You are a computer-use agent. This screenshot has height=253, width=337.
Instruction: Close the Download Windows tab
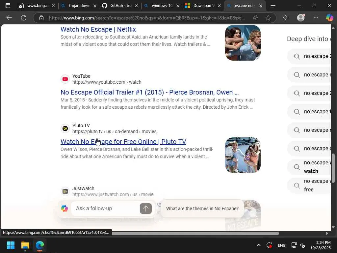click(x=219, y=6)
